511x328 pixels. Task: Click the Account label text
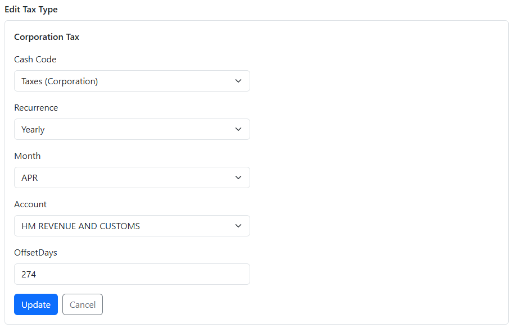click(x=30, y=204)
